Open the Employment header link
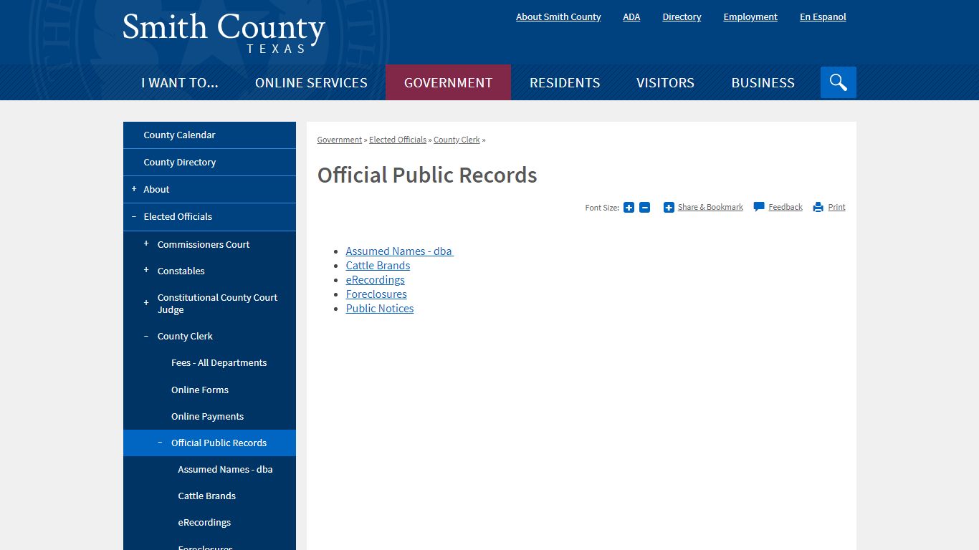This screenshot has height=550, width=979. point(750,17)
